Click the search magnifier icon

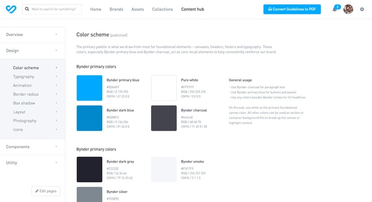tap(27, 9)
